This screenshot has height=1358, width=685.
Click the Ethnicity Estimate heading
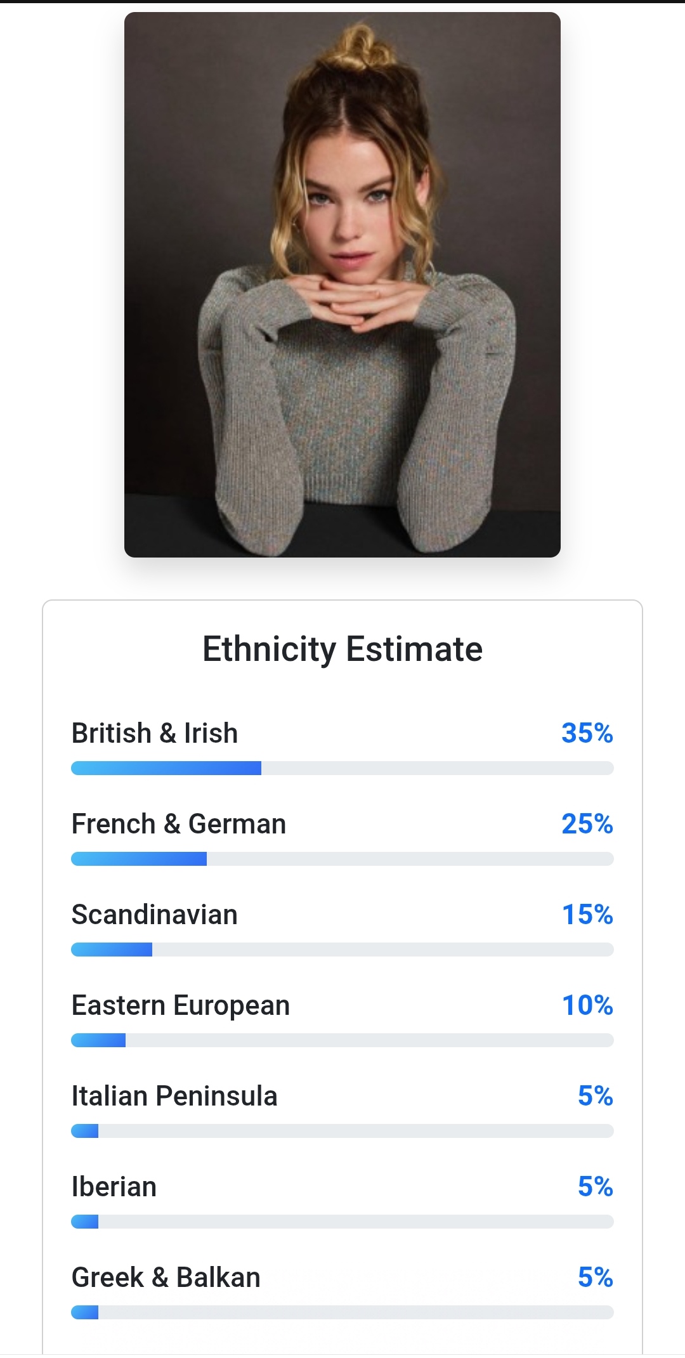click(x=342, y=649)
